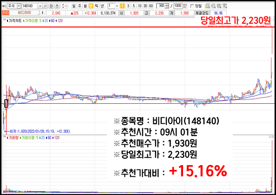Image resolution: width=276 pixels, height=195 pixels.
Task: Select the 30 minute interval button
Action: tap(145, 6)
